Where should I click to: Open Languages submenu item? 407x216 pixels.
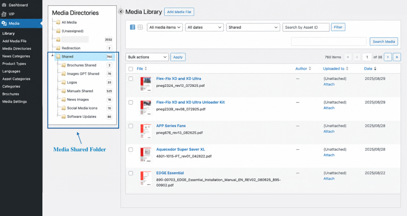coord(11,71)
